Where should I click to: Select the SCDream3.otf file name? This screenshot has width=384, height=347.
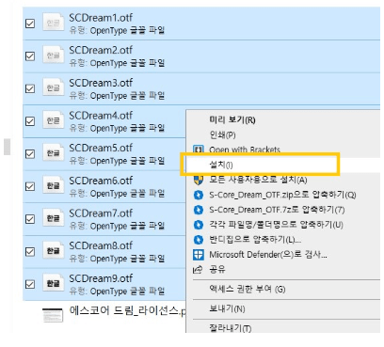click(x=101, y=83)
